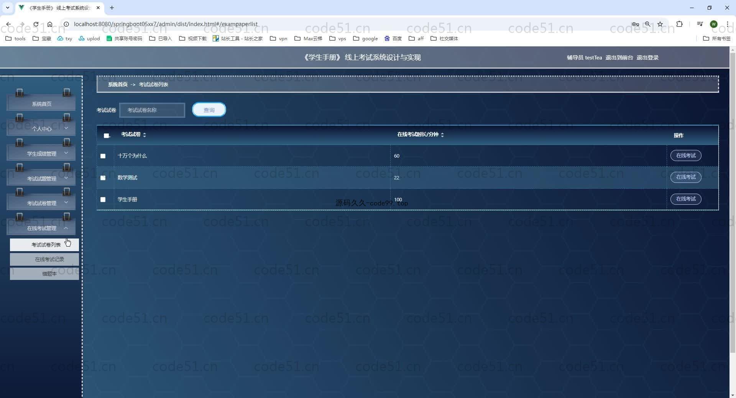Check the 数学测试 row checkbox
736x398 pixels.
103,178
